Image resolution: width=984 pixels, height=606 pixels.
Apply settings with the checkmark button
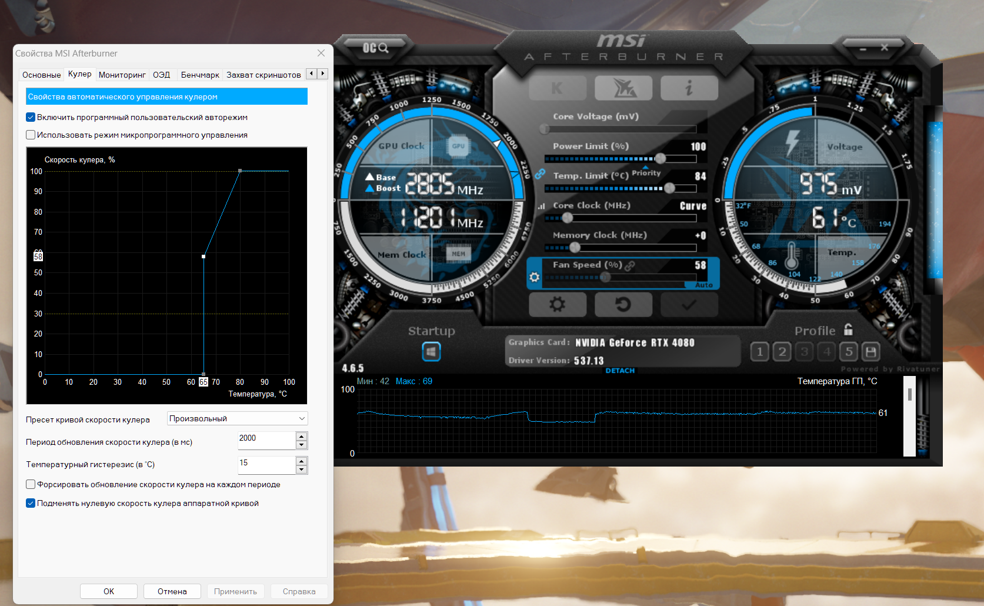(689, 304)
